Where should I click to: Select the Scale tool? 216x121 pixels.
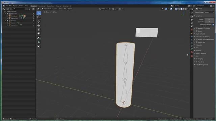click(x=39, y=30)
